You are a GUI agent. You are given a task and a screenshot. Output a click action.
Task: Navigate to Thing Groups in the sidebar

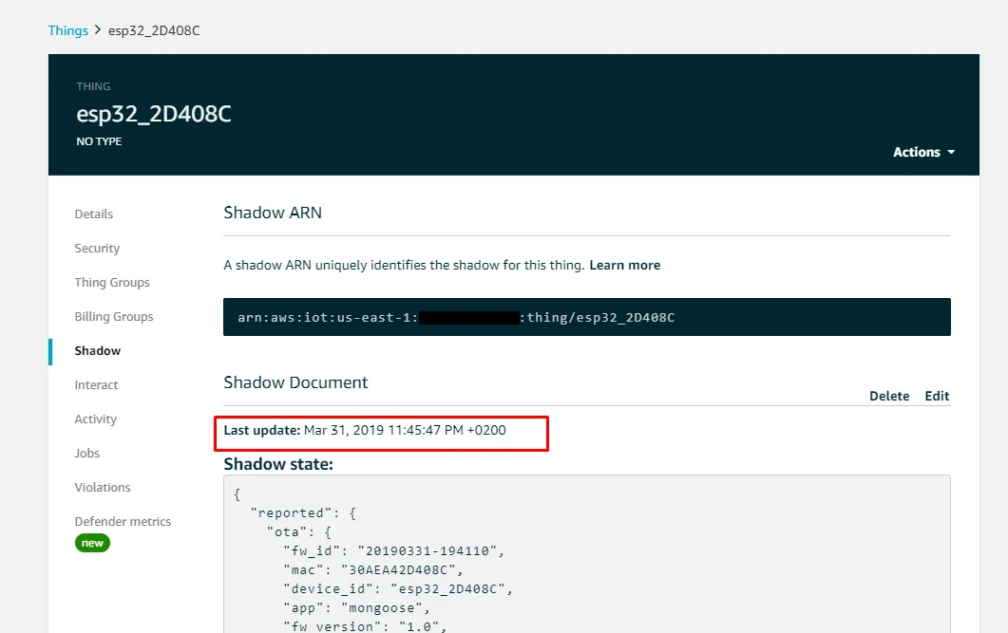112,283
